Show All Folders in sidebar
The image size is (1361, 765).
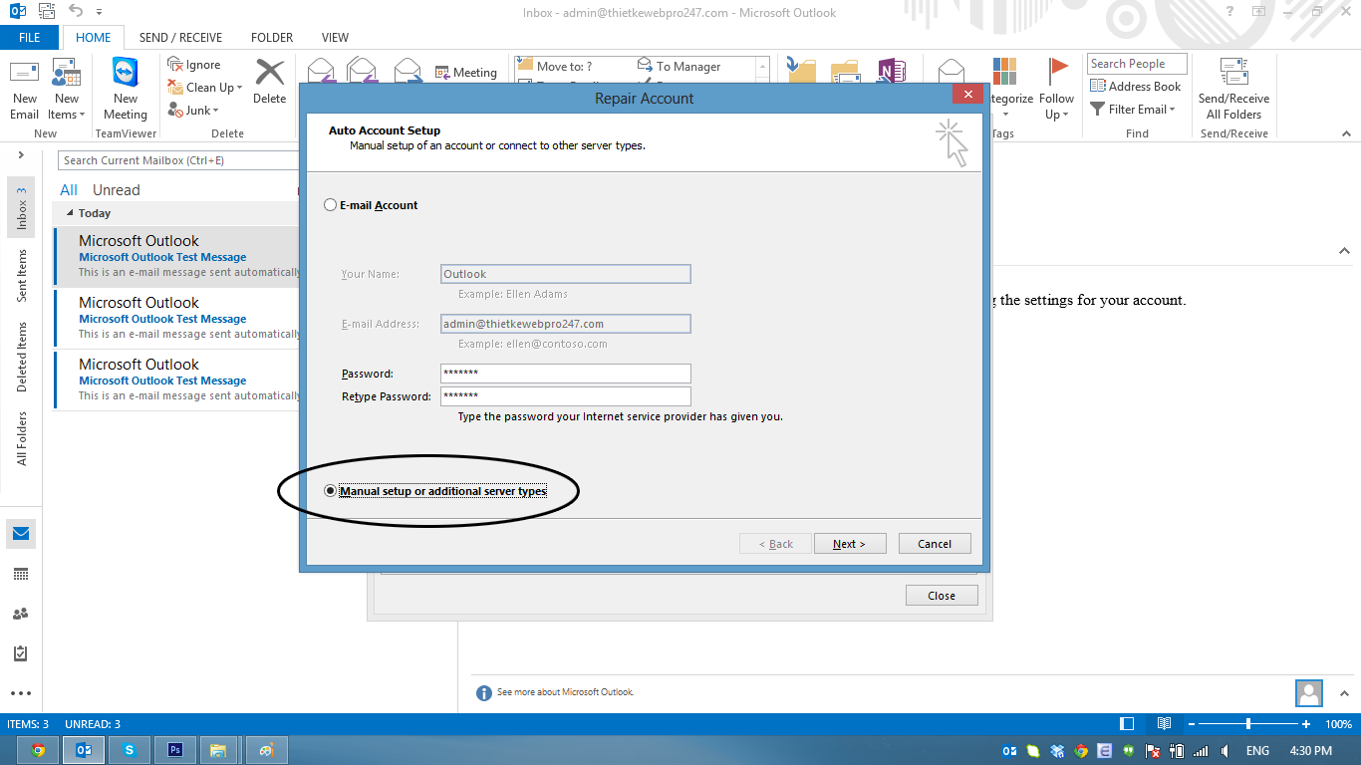point(22,438)
